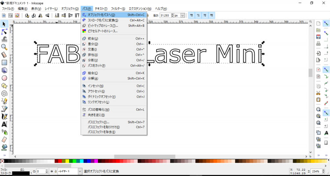Screen dimensions: 330x176
Task: Select the Spiral tool
Action: (x=4, y=93)
